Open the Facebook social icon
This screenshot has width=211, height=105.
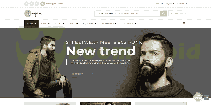26,4
